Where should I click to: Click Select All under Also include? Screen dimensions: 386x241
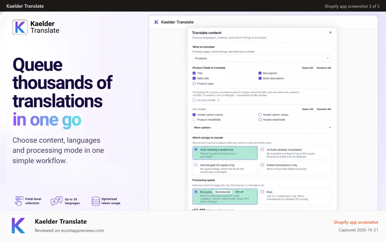[x=308, y=109]
